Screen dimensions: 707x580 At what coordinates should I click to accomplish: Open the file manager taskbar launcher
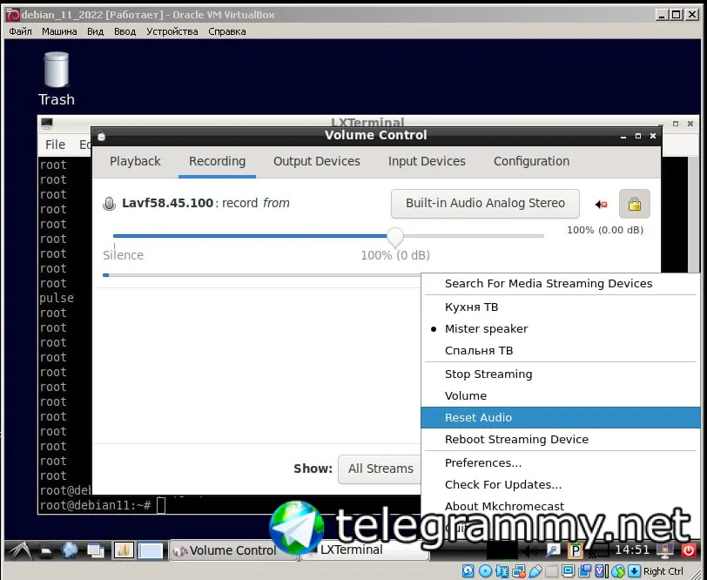coord(46,550)
